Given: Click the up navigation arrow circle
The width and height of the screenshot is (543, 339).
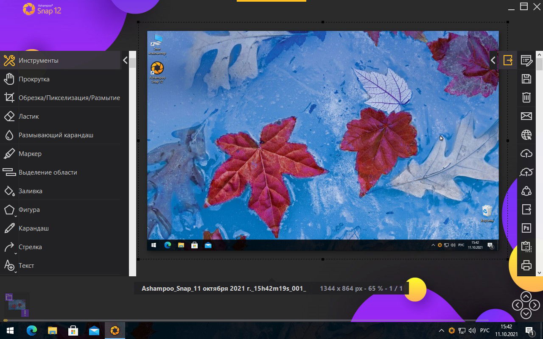Looking at the screenshot, I should click(x=526, y=296).
